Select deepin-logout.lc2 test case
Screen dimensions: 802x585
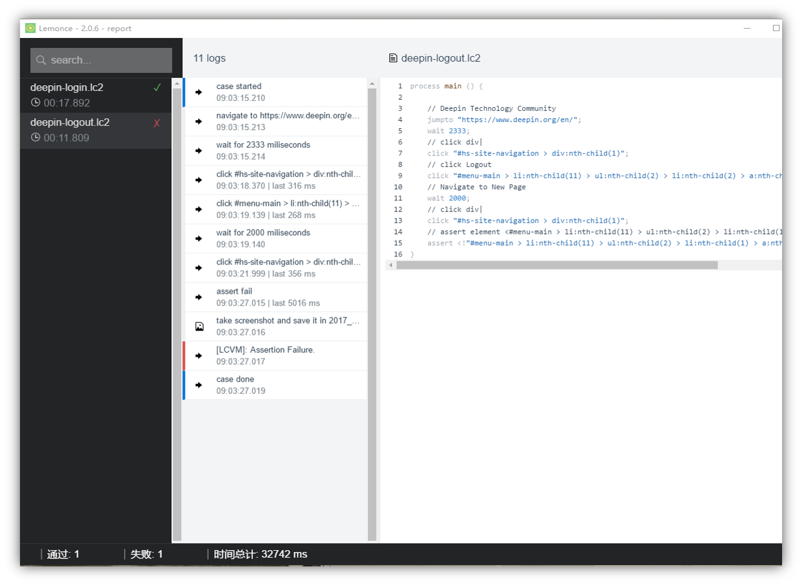(96, 130)
